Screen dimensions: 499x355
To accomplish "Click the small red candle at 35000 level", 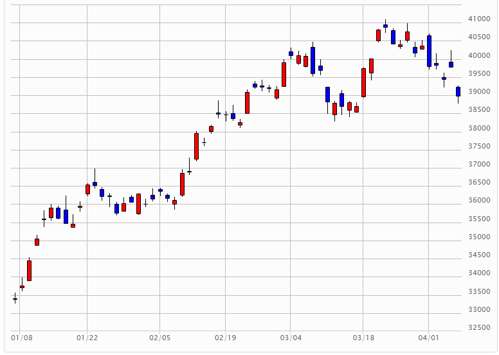I will pos(37,242).
